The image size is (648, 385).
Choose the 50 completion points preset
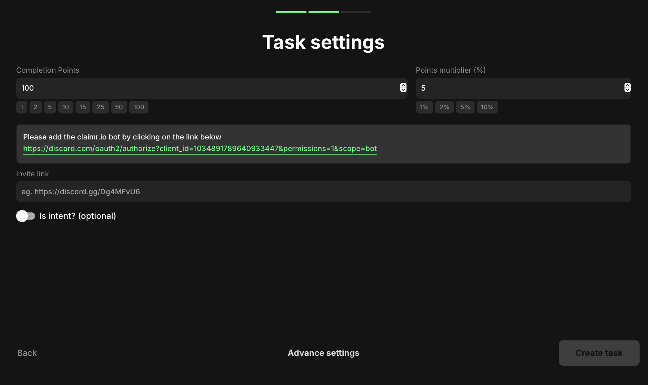119,107
